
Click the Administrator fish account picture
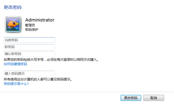tap(13, 24)
